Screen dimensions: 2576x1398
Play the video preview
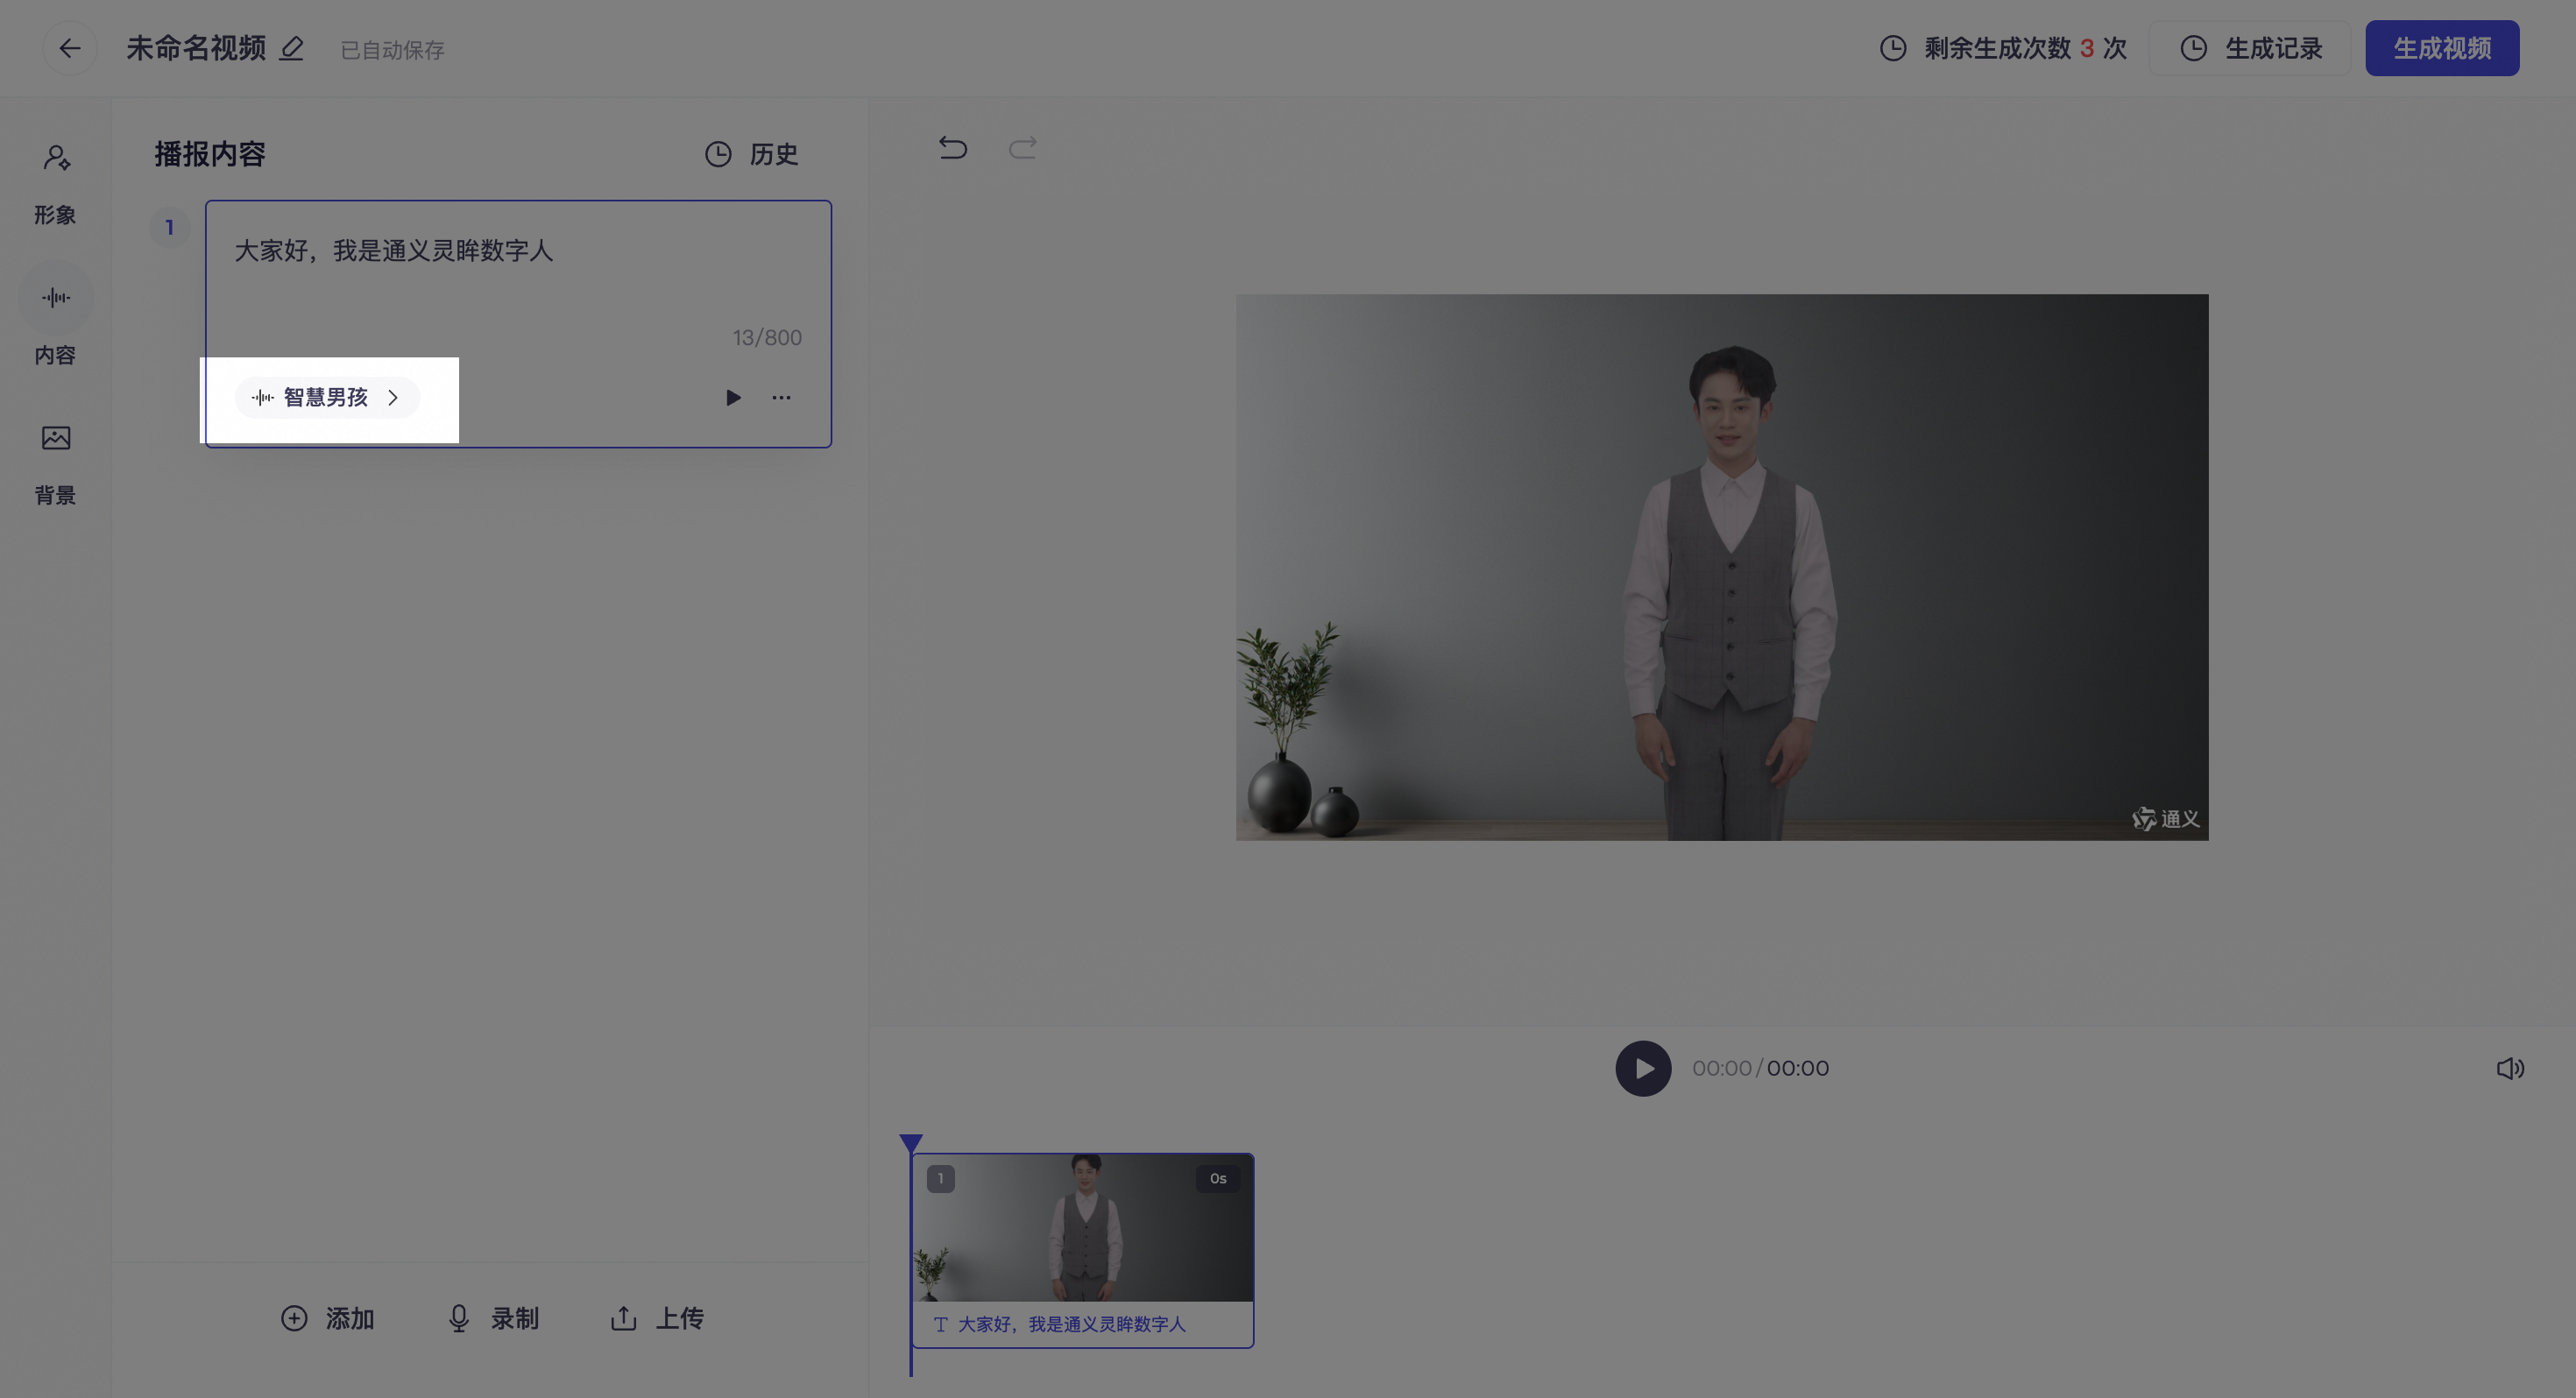[1643, 1068]
